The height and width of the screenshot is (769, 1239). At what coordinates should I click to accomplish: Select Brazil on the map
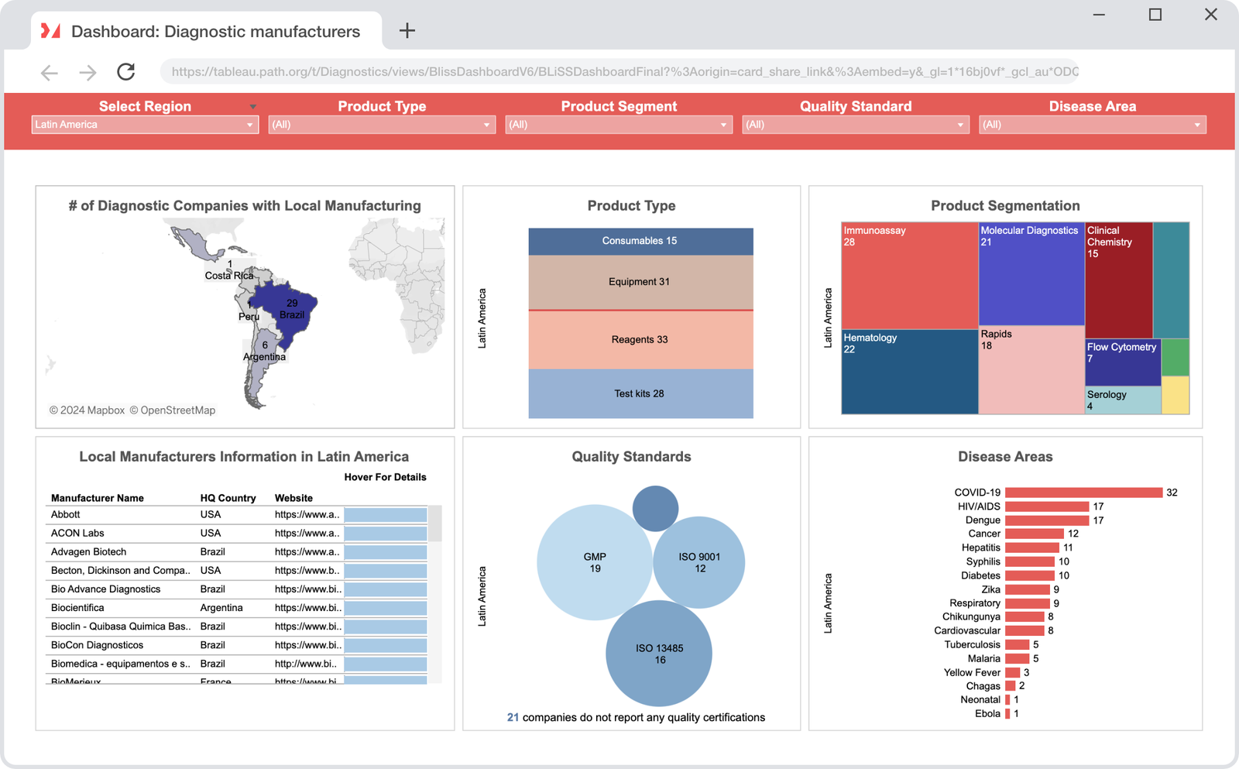294,310
